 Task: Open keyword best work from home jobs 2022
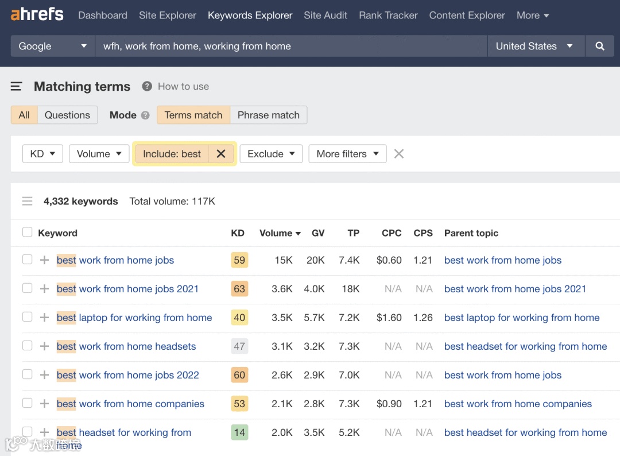[128, 375]
